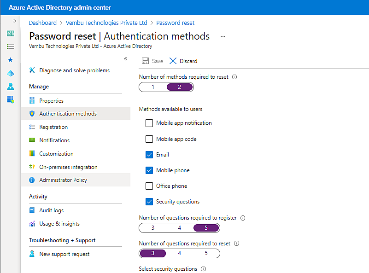Open Audit logs under Activity
The height and width of the screenshot is (273, 369).
[52, 210]
